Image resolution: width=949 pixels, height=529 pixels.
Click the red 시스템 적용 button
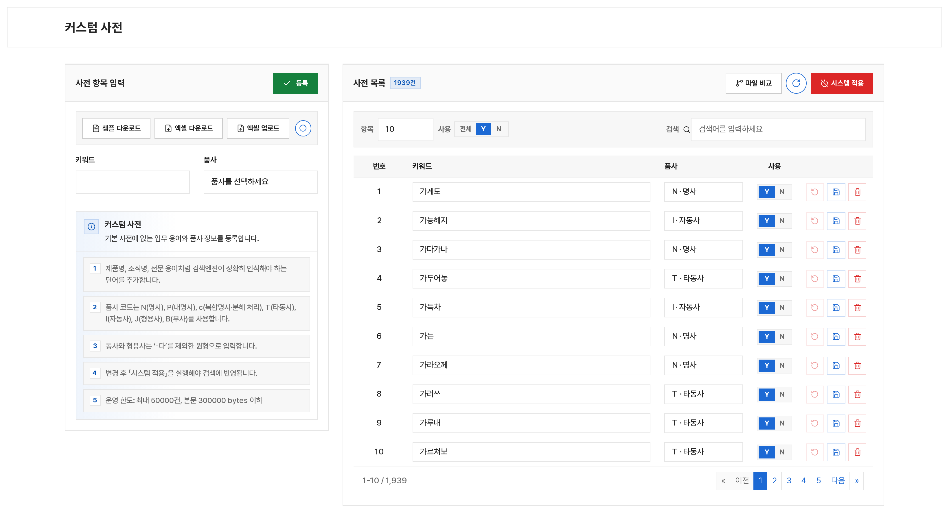(x=841, y=83)
